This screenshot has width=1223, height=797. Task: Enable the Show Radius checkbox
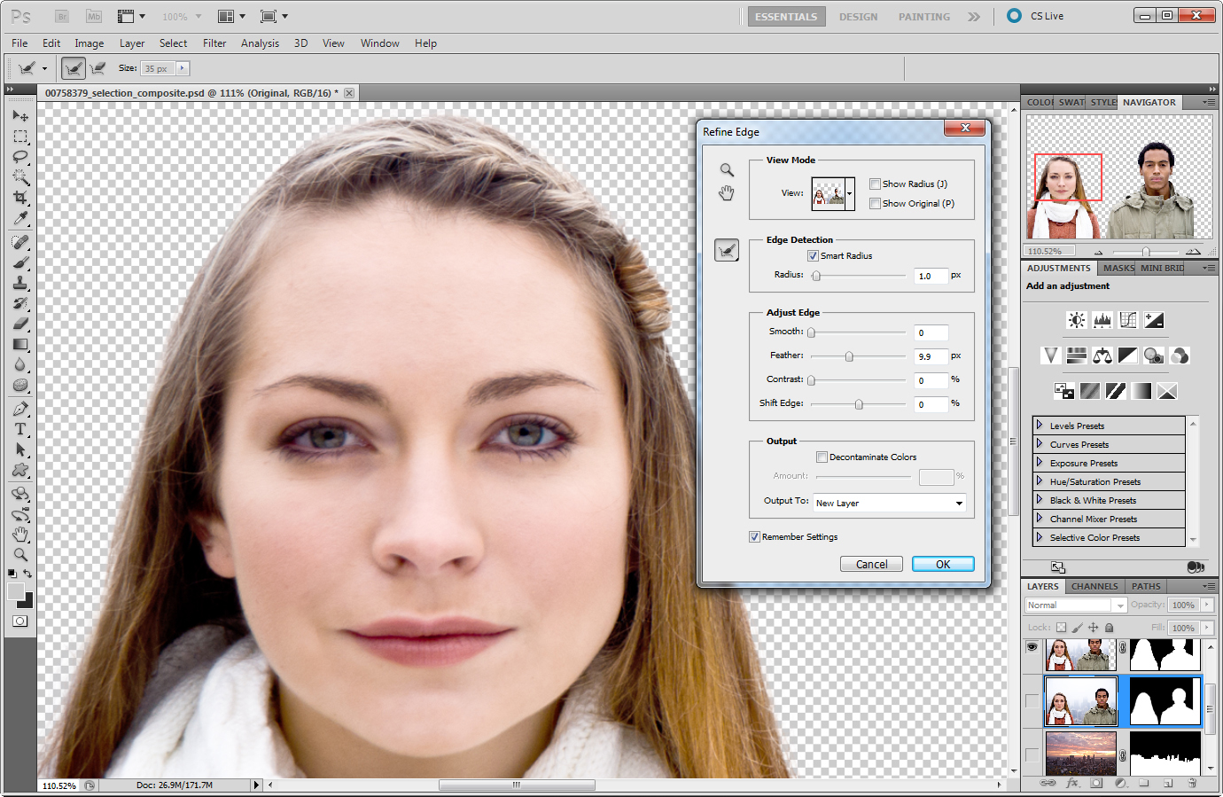point(875,184)
